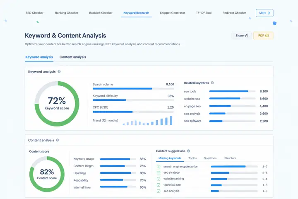The width and height of the screenshot is (298, 199).
Task: Expand the More tools menu
Action: tap(264, 13)
